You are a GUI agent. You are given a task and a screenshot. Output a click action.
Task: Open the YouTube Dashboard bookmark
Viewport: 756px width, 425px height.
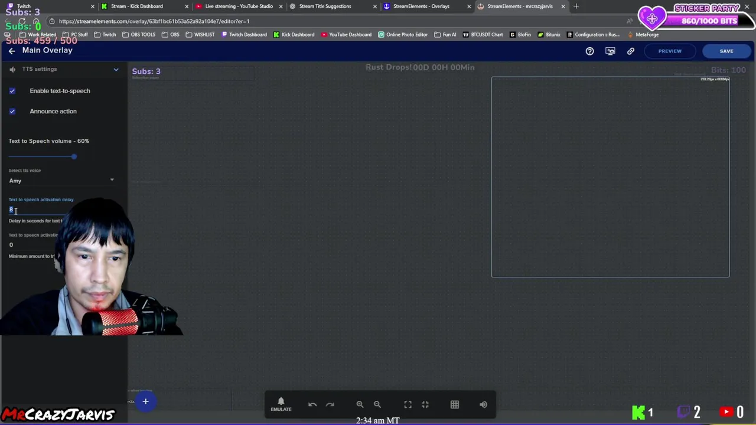click(346, 35)
